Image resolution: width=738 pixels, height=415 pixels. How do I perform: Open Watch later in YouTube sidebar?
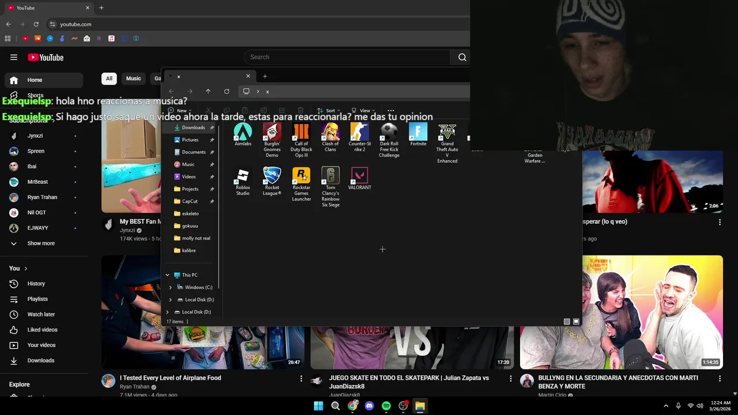(44, 314)
